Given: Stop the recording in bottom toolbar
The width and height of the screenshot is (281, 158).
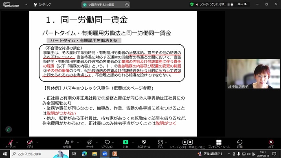Looking at the screenshot, I should (x=190, y=142).
